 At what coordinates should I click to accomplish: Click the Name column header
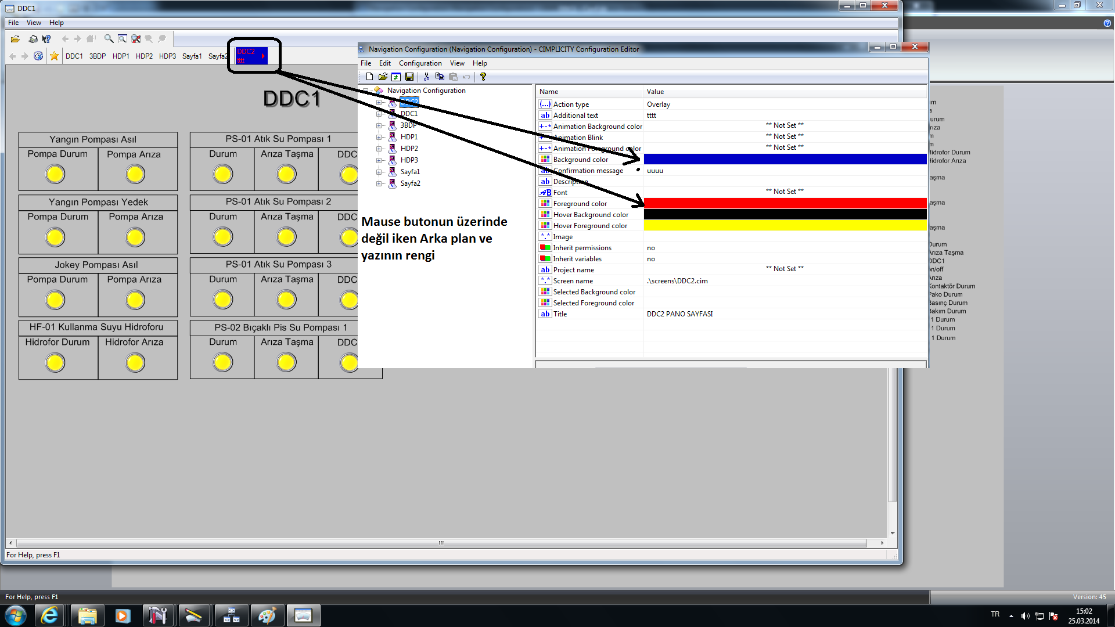tap(589, 92)
